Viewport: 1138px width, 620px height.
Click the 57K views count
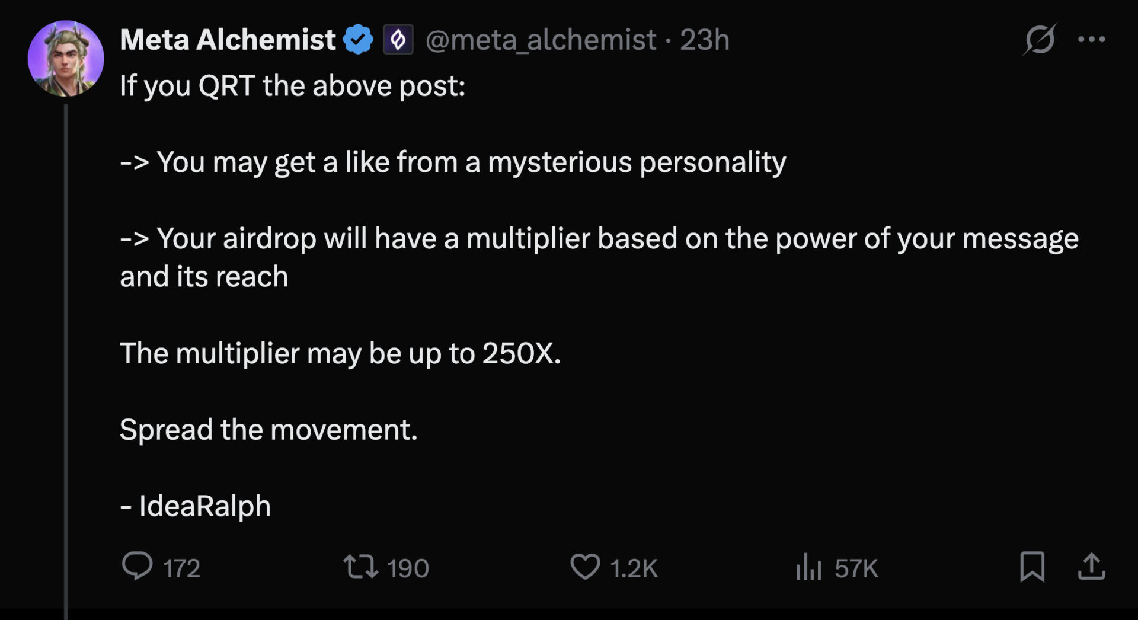(856, 568)
